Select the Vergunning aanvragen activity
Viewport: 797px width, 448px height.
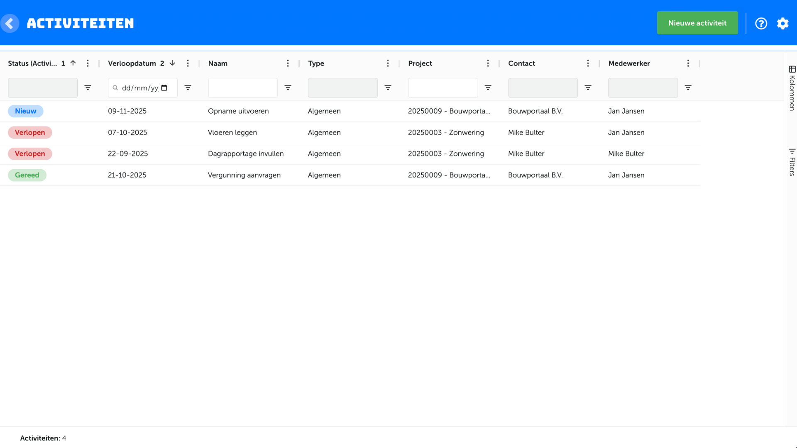tap(244, 175)
